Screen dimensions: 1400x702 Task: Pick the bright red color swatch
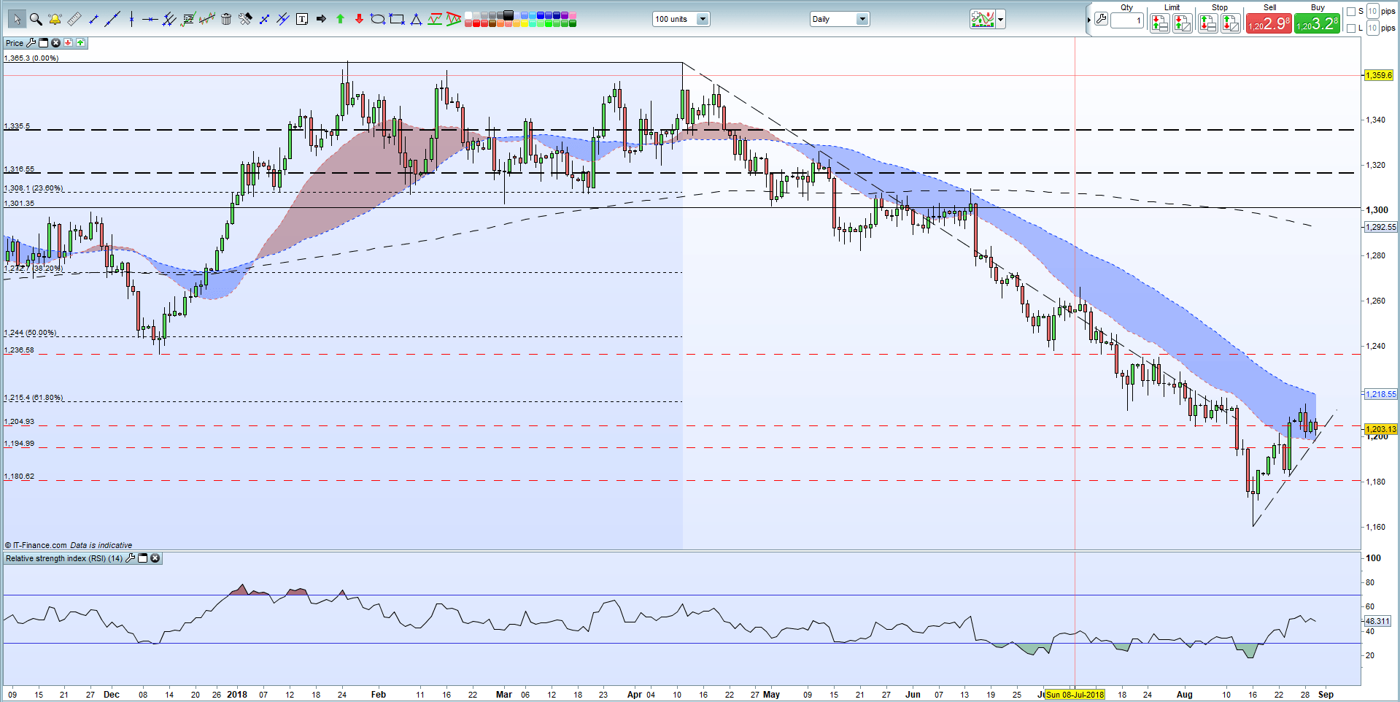pos(476,23)
